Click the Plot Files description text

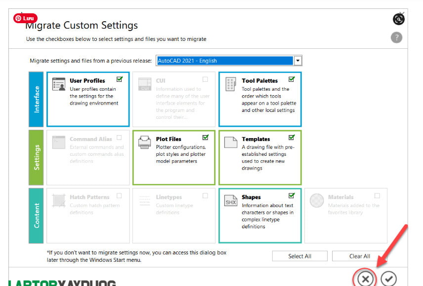pos(181,154)
